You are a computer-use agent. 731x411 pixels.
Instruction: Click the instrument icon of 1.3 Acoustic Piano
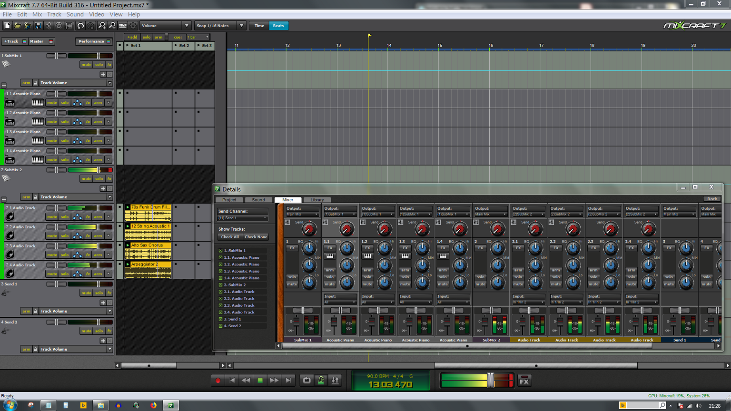(10, 141)
